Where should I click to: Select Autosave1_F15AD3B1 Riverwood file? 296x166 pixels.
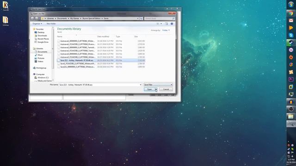coord(101,44)
